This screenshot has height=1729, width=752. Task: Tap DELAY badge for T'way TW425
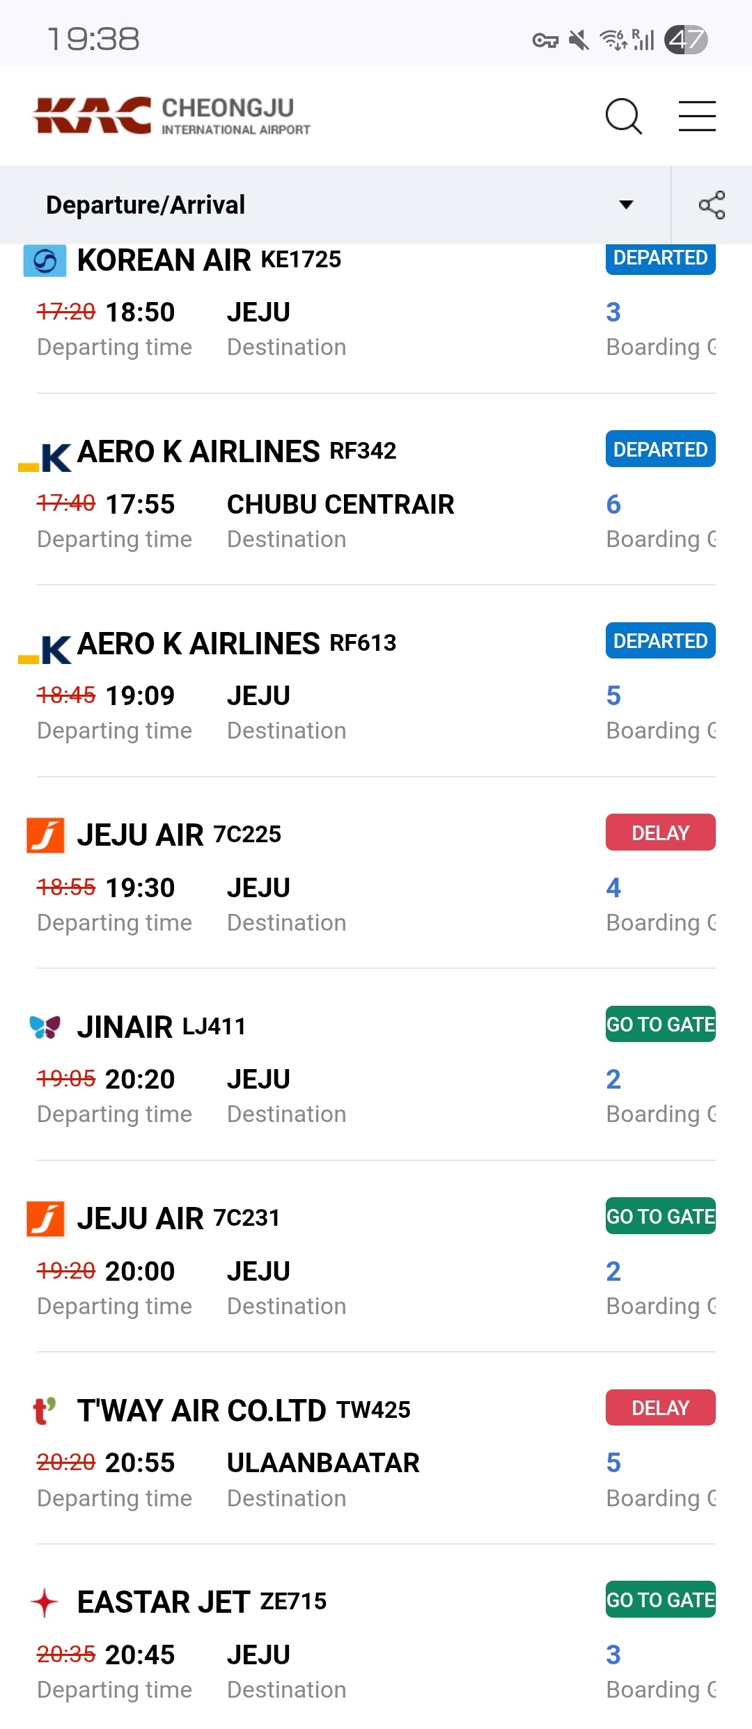660,1407
